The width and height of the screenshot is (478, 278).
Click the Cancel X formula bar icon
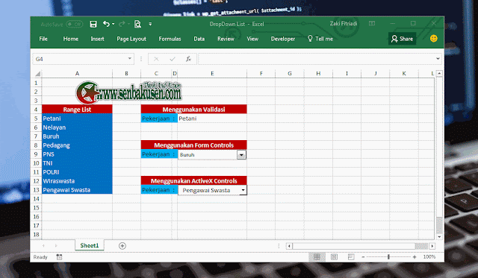point(156,59)
